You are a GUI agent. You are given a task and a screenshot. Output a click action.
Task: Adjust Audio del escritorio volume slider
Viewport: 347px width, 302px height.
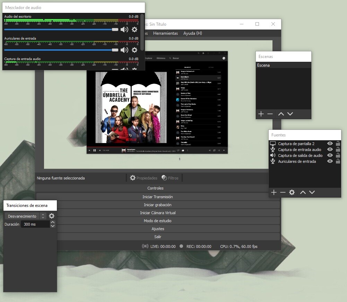(61, 30)
